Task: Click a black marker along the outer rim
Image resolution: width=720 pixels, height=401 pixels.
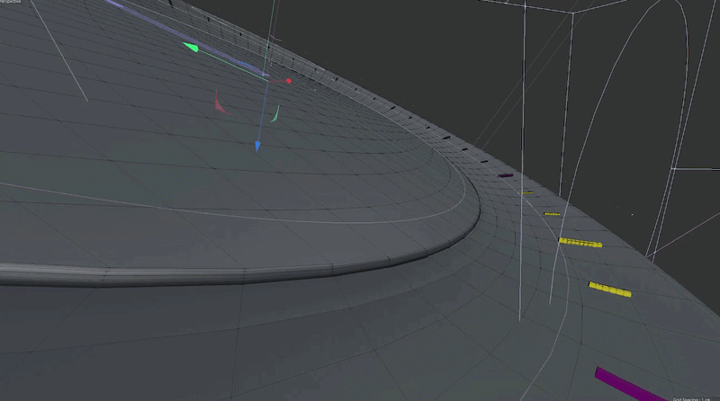Action: click(445, 137)
